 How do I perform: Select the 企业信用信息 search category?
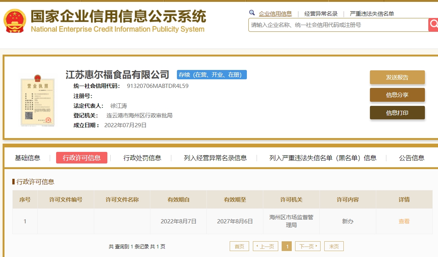coord(275,14)
